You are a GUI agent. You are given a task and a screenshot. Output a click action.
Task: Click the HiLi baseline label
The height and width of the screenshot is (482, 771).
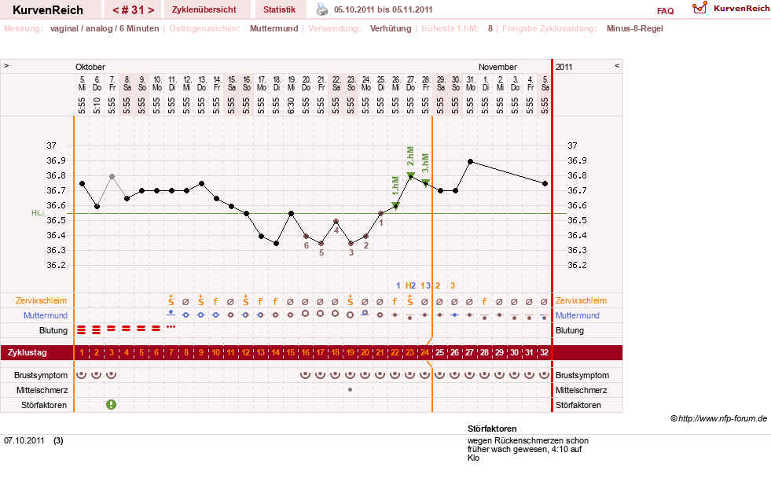38,213
